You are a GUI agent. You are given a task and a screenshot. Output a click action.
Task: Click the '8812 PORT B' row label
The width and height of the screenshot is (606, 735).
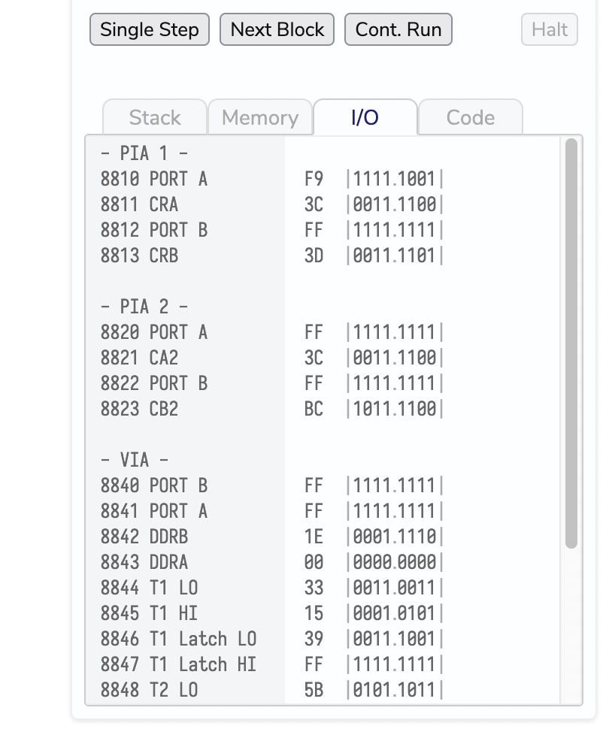[154, 230]
